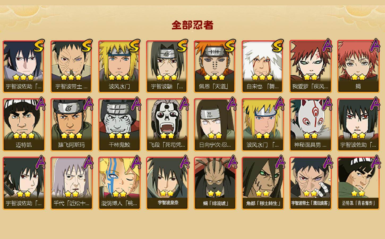Select the 漩涡博人 blond ninja card
This screenshot has height=239, width=385.
[119, 183]
